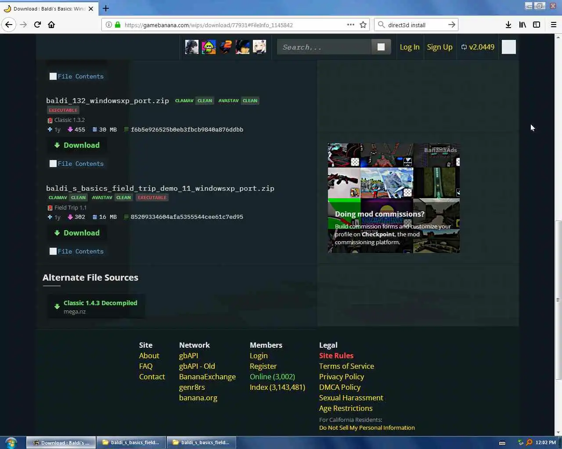Open the DMCA Policy link
Image resolution: width=562 pixels, height=449 pixels.
[x=340, y=387]
